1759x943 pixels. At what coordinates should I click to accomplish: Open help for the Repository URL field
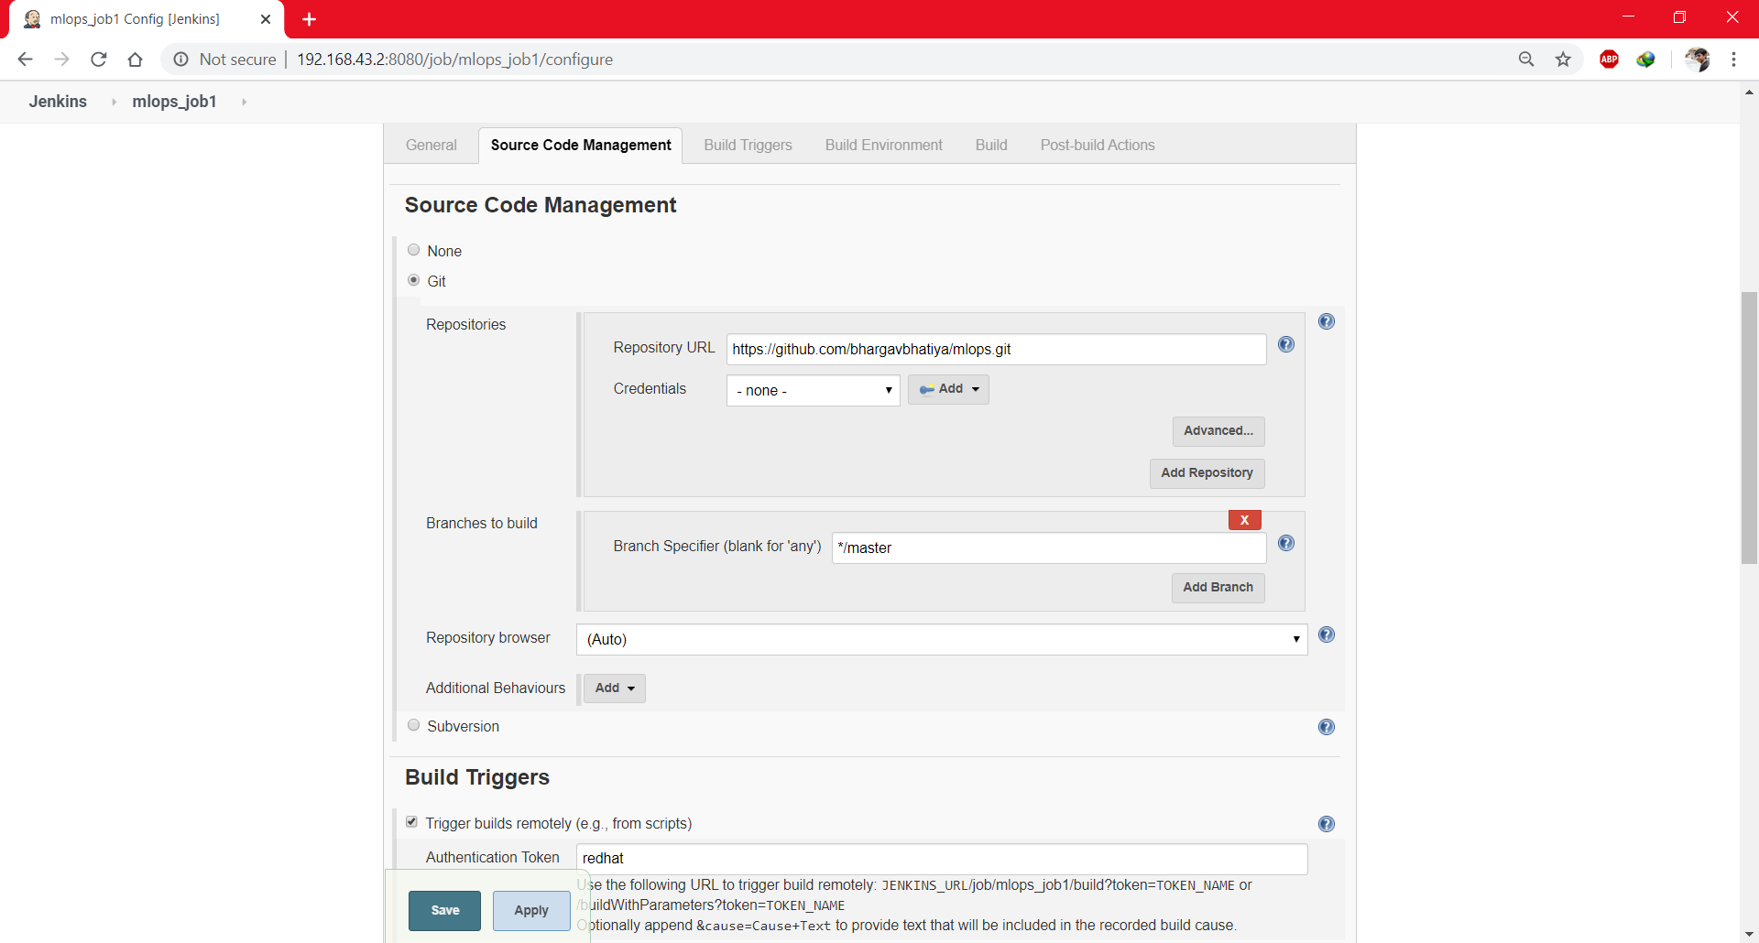click(1286, 345)
